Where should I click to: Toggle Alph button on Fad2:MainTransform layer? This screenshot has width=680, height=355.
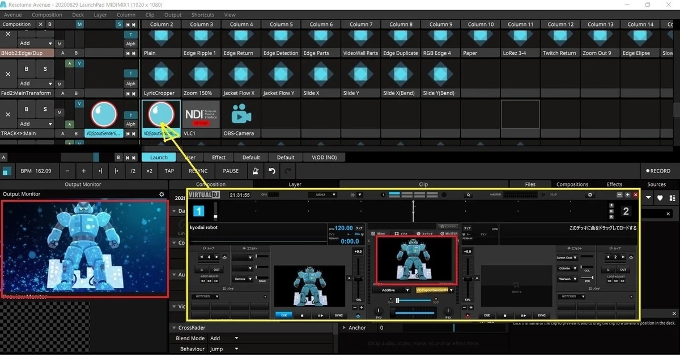point(131,84)
